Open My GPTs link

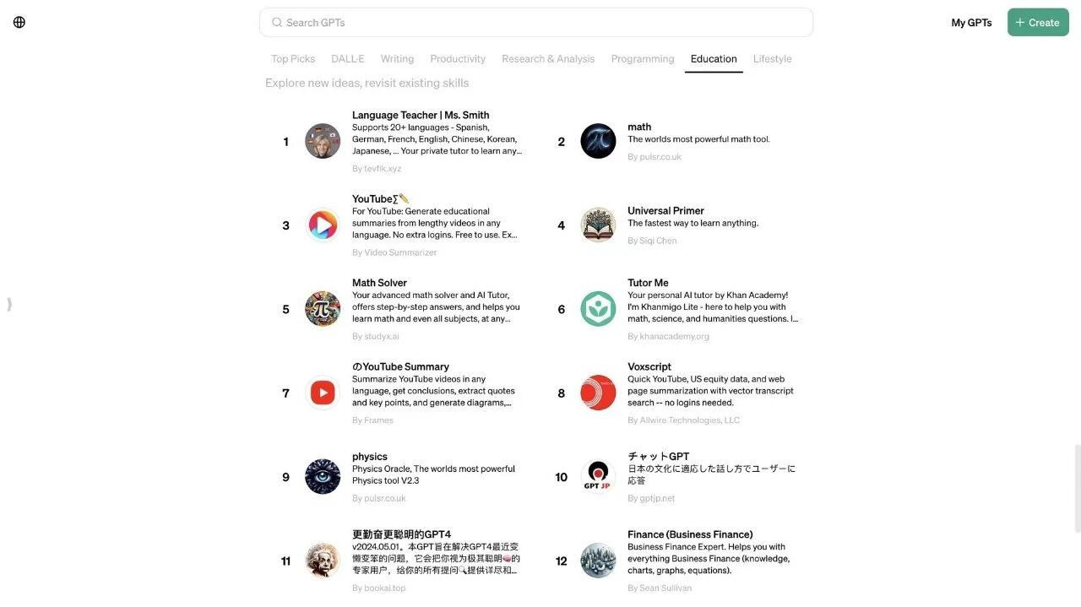click(971, 23)
